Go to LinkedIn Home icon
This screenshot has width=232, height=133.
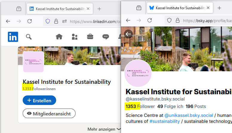[x=59, y=37]
